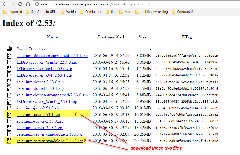Click file icon beside IEDriverServer_Win32_2.53.0.zip
Image resolution: width=240 pixels, height=155 pixels.
(x=9, y=62)
